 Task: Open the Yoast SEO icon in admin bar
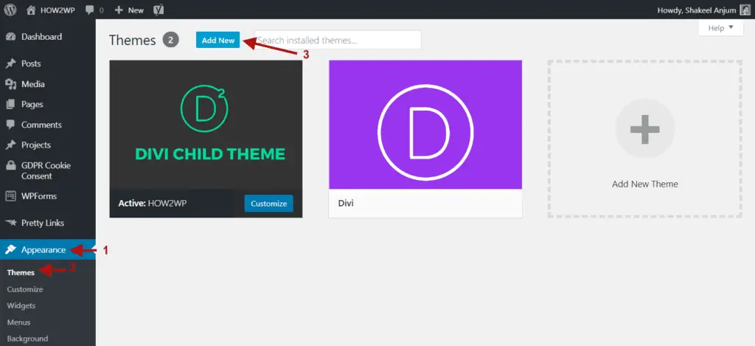(159, 10)
